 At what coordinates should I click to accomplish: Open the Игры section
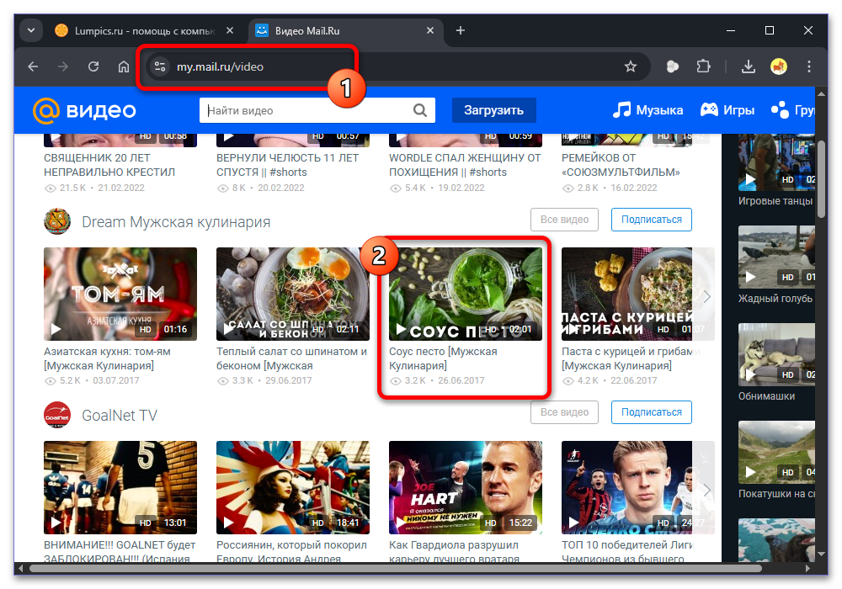727,110
